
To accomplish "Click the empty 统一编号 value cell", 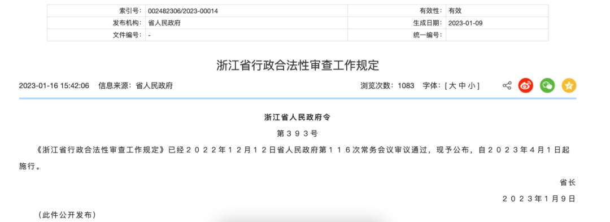I will (x=497, y=35).
